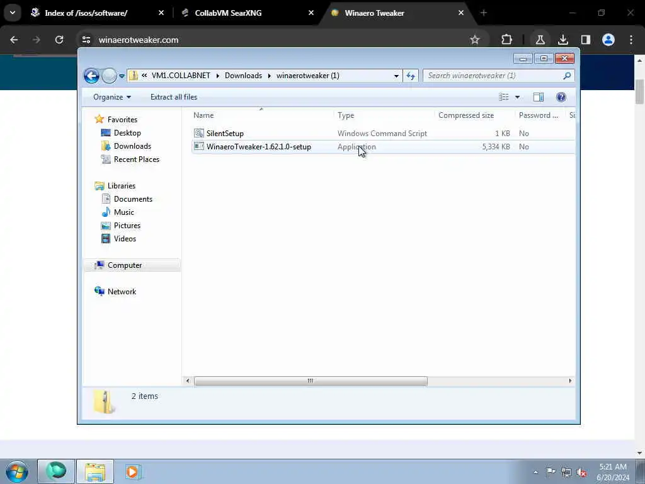645x484 pixels.
Task: Select Network in the navigation pane
Action: click(x=122, y=291)
